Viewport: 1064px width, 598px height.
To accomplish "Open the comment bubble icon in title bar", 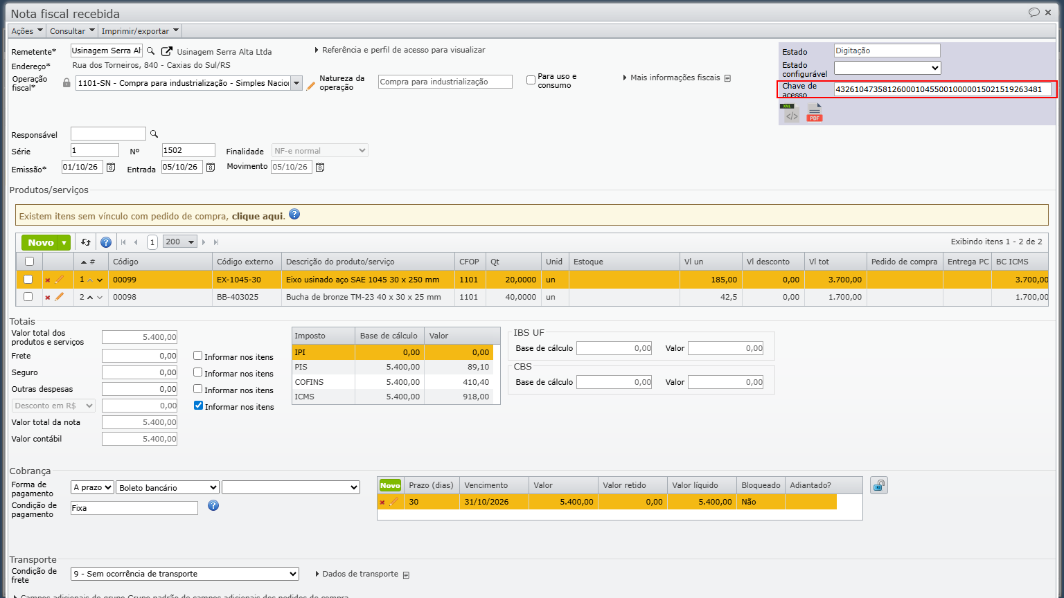I will [1034, 12].
